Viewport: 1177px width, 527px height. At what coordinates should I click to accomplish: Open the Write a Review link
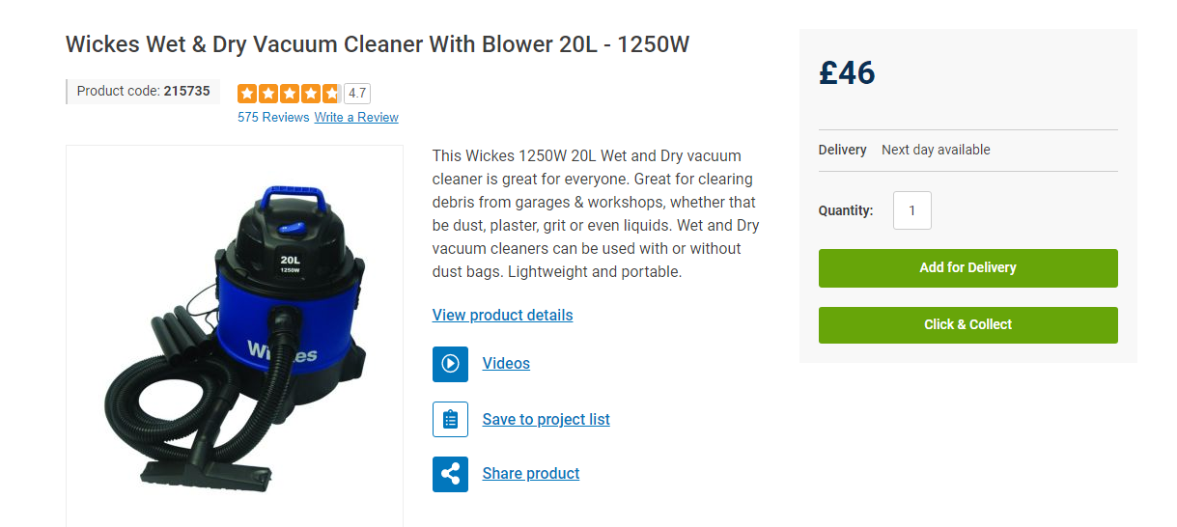point(356,117)
